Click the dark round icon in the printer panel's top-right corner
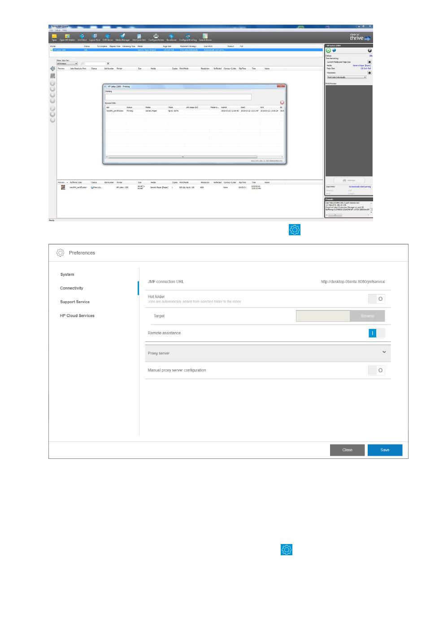 370,51
